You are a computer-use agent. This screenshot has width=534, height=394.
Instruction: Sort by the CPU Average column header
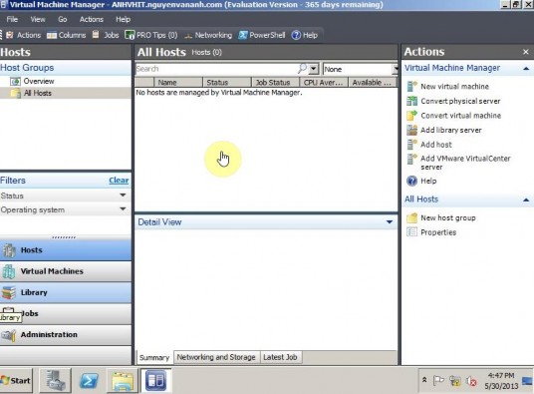[x=324, y=83]
